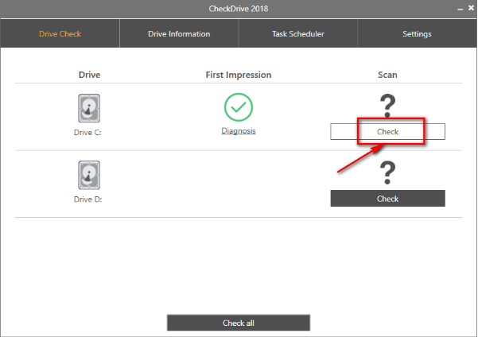Image resolution: width=478 pixels, height=337 pixels.
Task: Start the Check scan for Drive D:
Action: coord(387,199)
